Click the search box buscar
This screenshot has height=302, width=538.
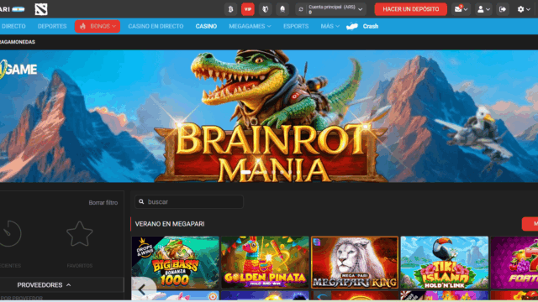pos(189,202)
